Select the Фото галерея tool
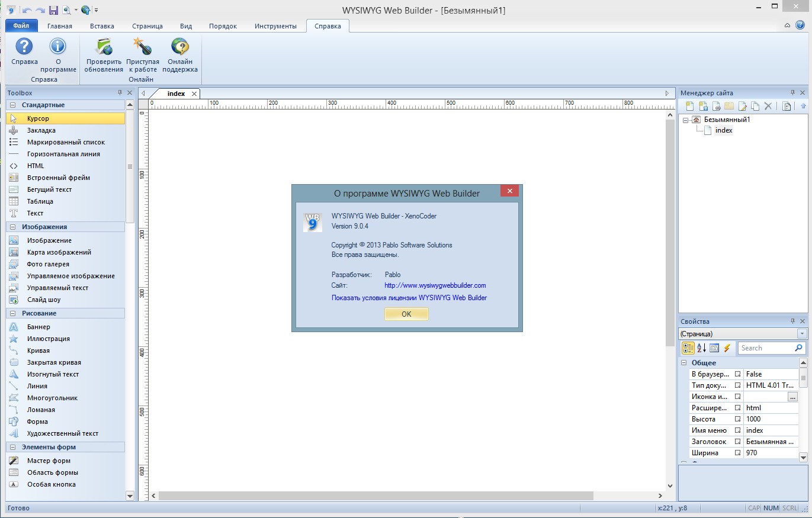This screenshot has width=812, height=518. click(x=65, y=264)
